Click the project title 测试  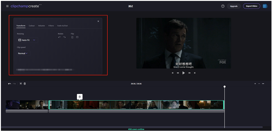click(x=130, y=6)
